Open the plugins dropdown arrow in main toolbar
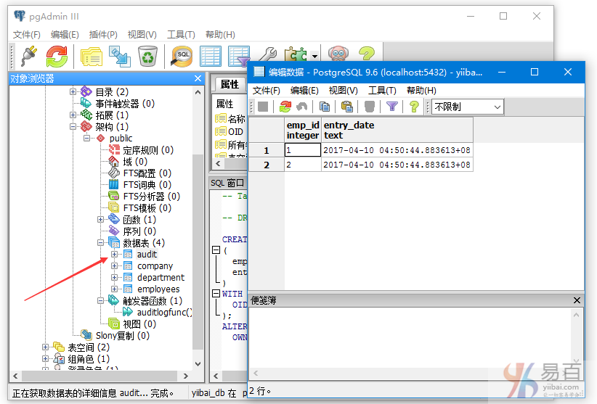Viewport: 597px width, 404px height. [314, 57]
